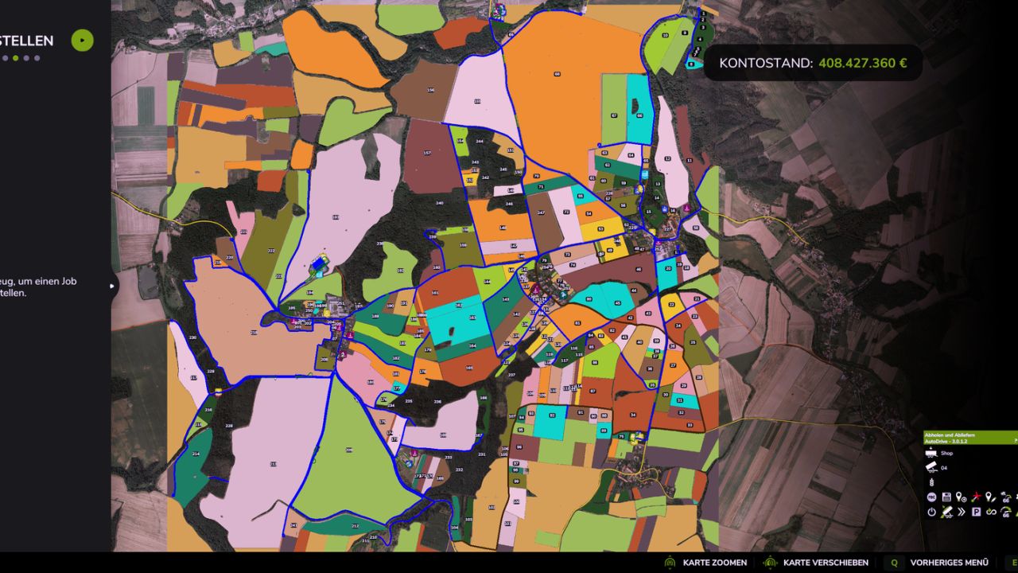Click the tipping trailer icon beside power button

[946, 512]
